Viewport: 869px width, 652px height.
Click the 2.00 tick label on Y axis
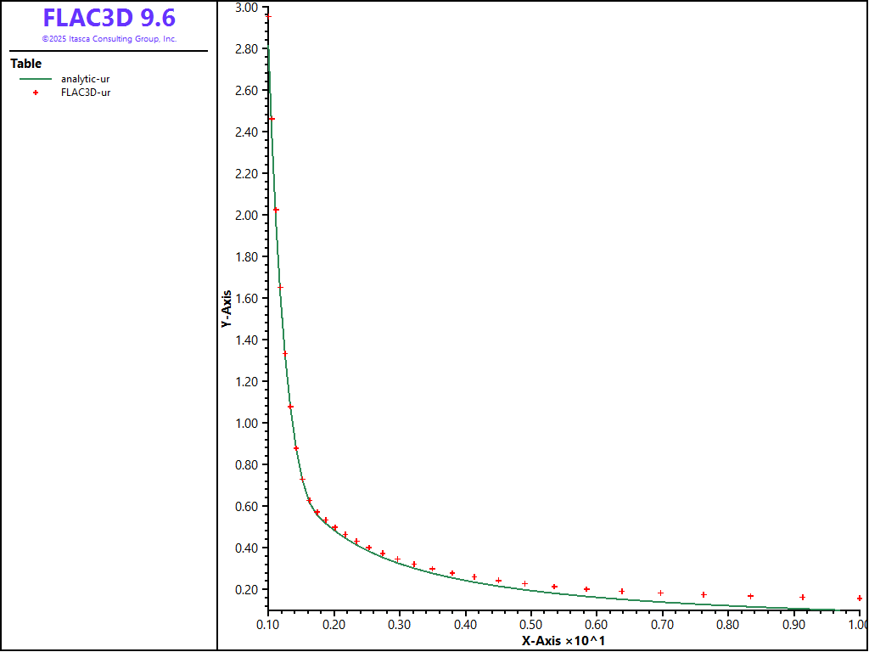[246, 216]
